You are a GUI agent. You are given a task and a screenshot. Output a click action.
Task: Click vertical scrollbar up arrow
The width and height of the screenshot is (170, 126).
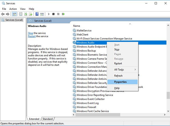click(168, 25)
